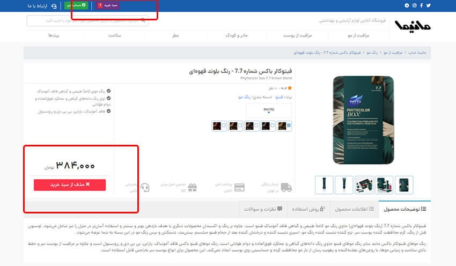The width and height of the screenshot is (456, 266).
Task: Switch to توضیحات محصول tab
Action: click(405, 209)
